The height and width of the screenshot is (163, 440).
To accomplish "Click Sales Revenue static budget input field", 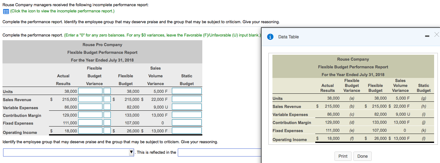I will pos(187,99).
